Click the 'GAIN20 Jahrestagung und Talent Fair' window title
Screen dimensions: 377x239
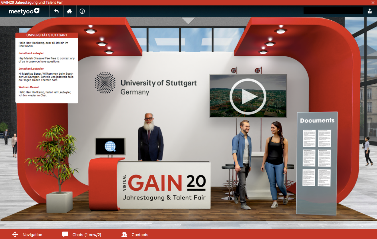click(x=32, y=3)
